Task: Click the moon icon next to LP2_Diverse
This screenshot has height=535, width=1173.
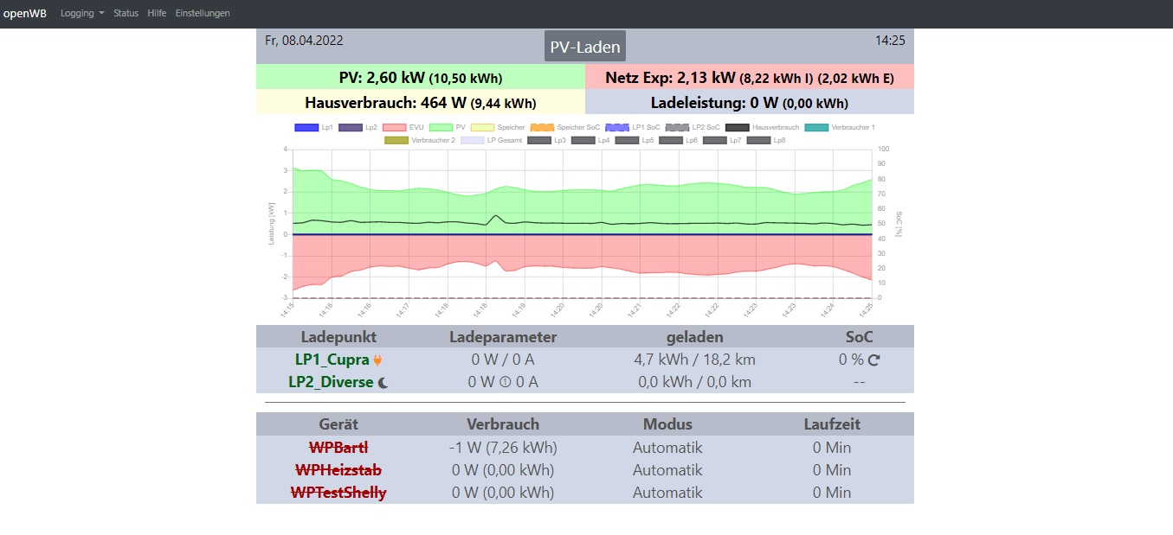Action: [x=383, y=382]
